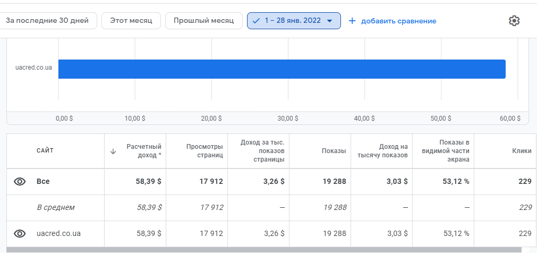
Task: Sort by Просмотры страниц column
Action: pos(205,151)
